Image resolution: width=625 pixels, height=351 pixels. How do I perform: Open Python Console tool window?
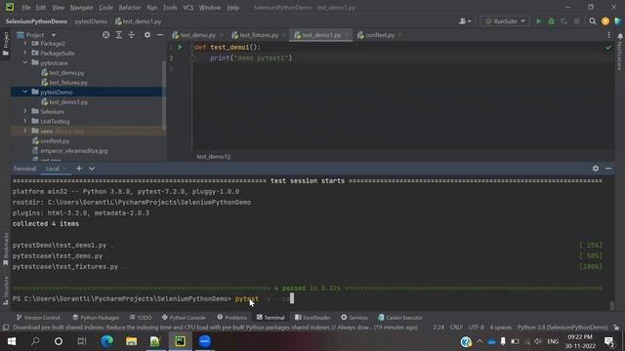pos(184,317)
